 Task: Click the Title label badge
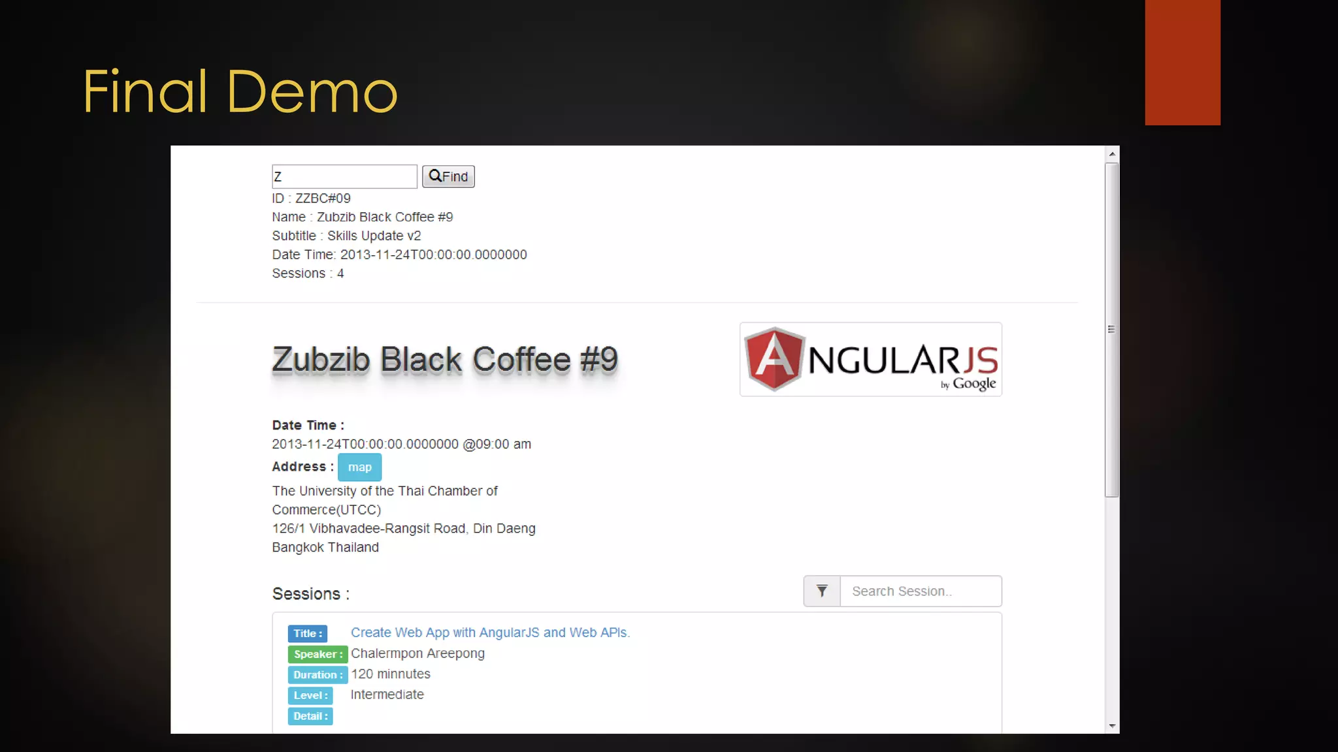click(308, 633)
